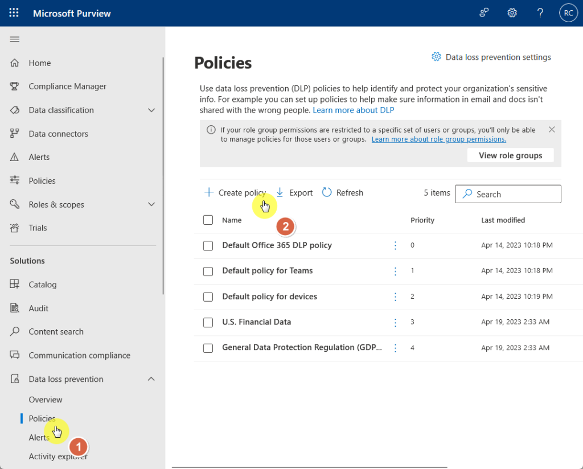Open Trials in the navigation

(x=38, y=228)
